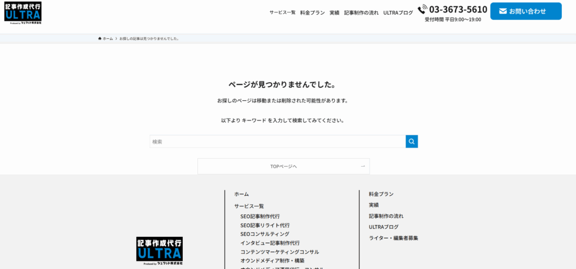Open footer link サービス一覧

tap(249, 206)
